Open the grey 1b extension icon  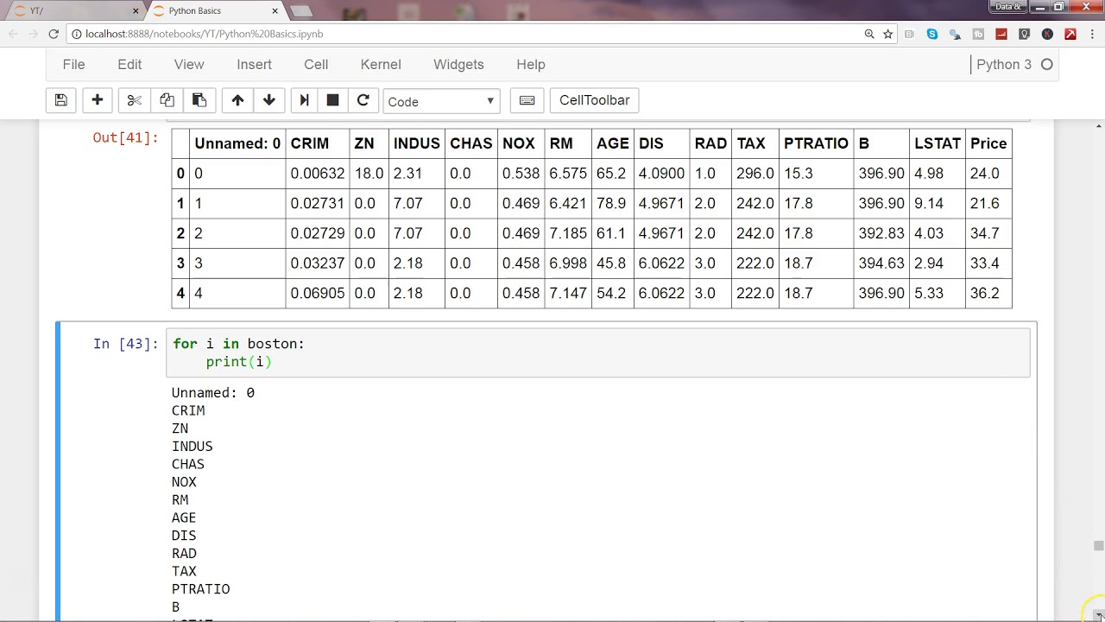pos(978,34)
